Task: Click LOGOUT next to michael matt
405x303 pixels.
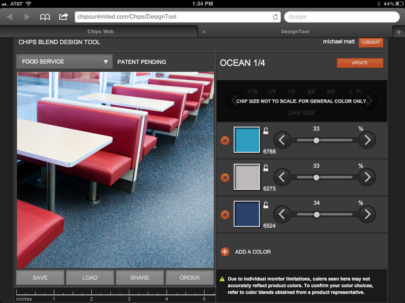Action: click(371, 42)
